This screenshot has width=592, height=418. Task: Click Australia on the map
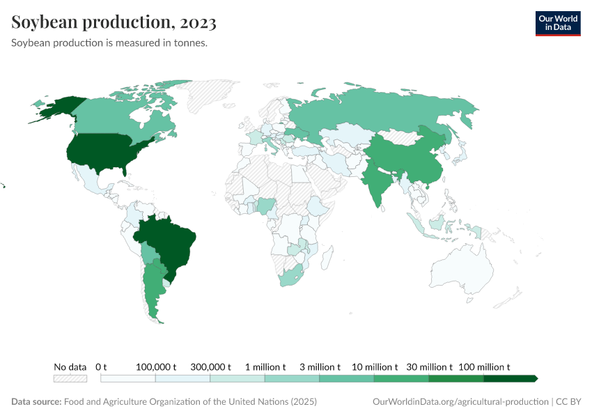point(463,272)
